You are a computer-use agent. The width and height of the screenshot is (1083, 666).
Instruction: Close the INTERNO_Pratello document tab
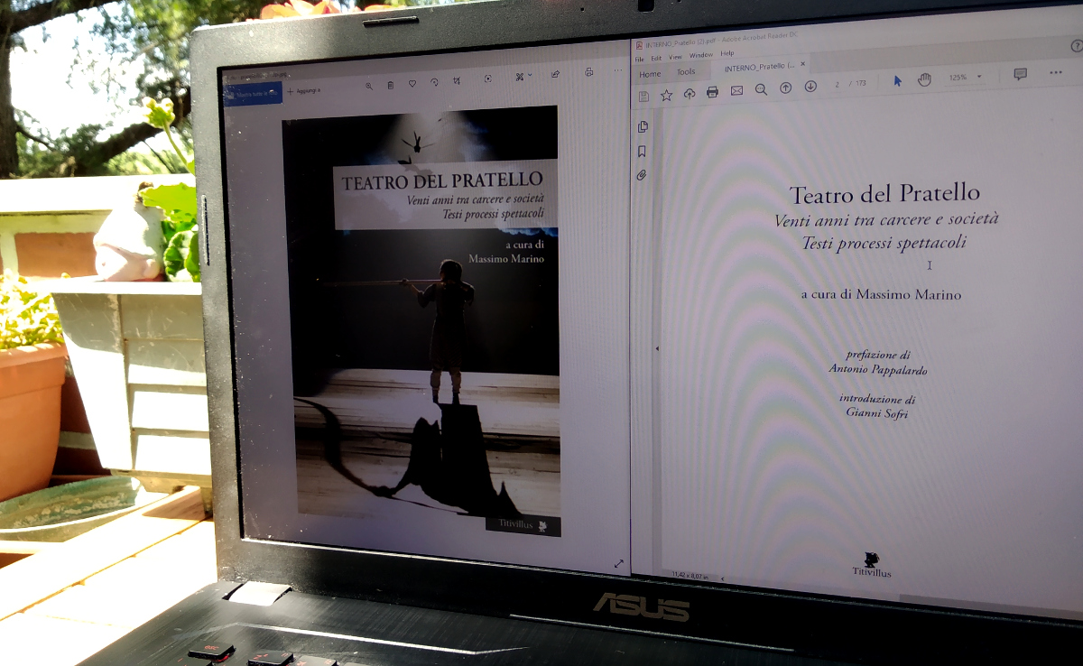click(x=803, y=64)
